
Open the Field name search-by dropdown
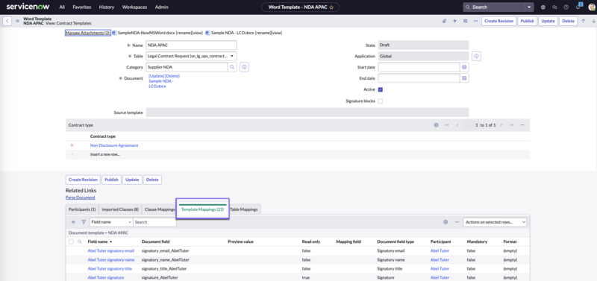coord(111,222)
